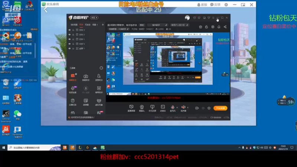Show hidden icons in the system tray

tap(239, 147)
